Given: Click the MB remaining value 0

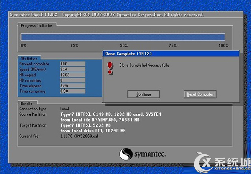Looking at the screenshot, I should click(x=73, y=80).
